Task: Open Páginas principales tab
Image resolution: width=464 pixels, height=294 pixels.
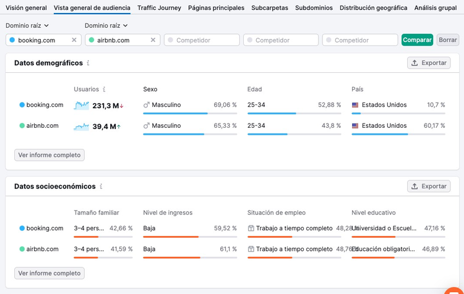Action: click(217, 7)
